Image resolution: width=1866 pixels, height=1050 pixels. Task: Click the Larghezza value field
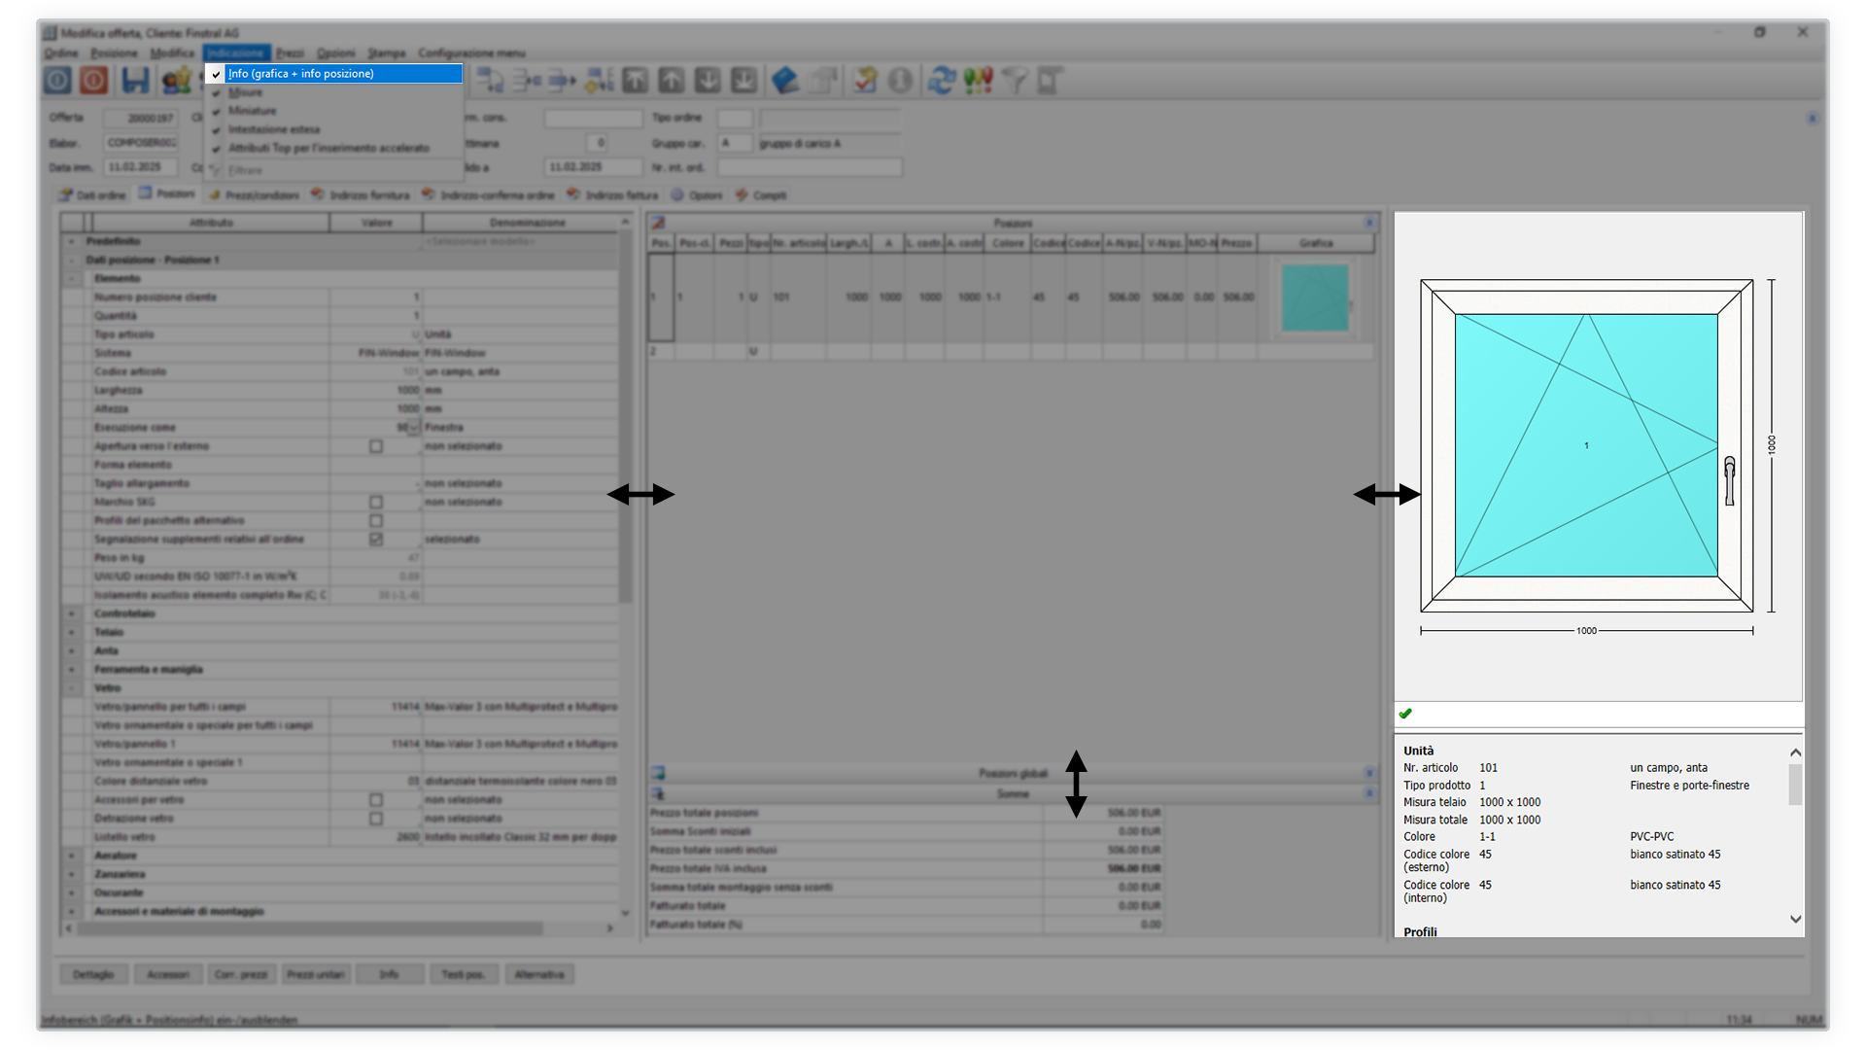[376, 390]
